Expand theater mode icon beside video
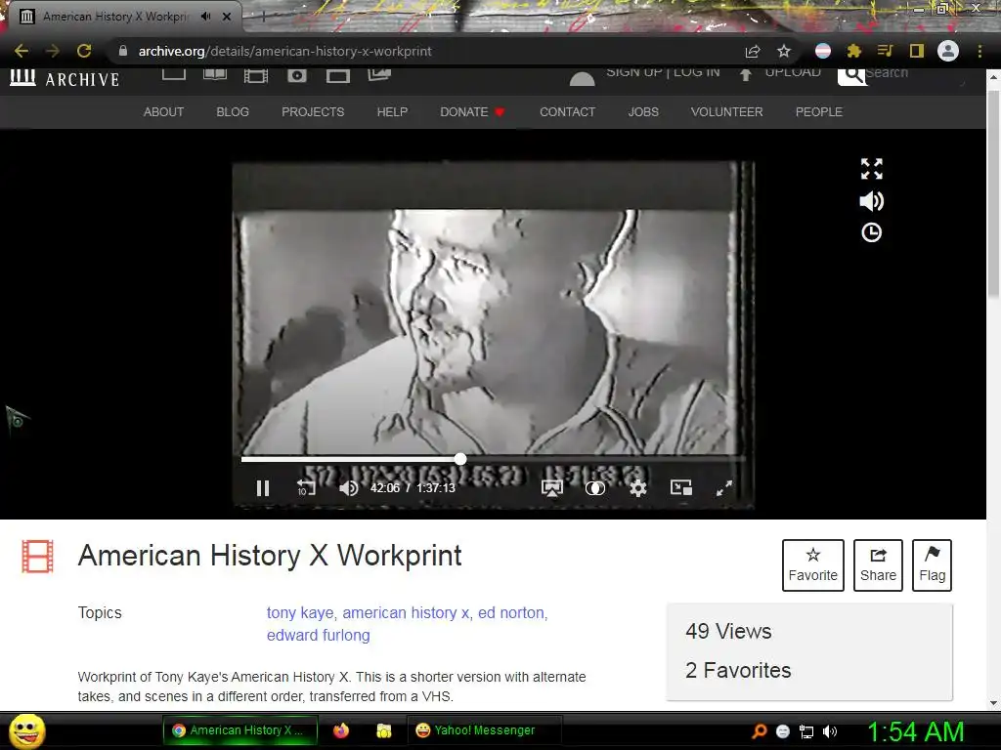 coord(871,169)
